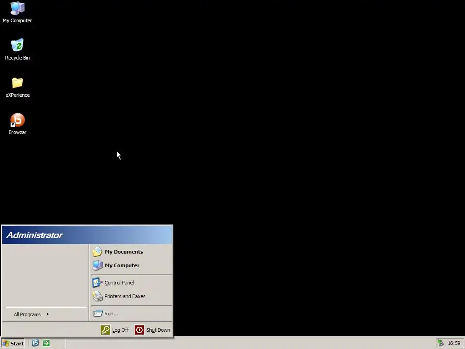The height and width of the screenshot is (349, 465).
Task: Click the Safely Remove Hardware tray icon
Action: [440, 343]
